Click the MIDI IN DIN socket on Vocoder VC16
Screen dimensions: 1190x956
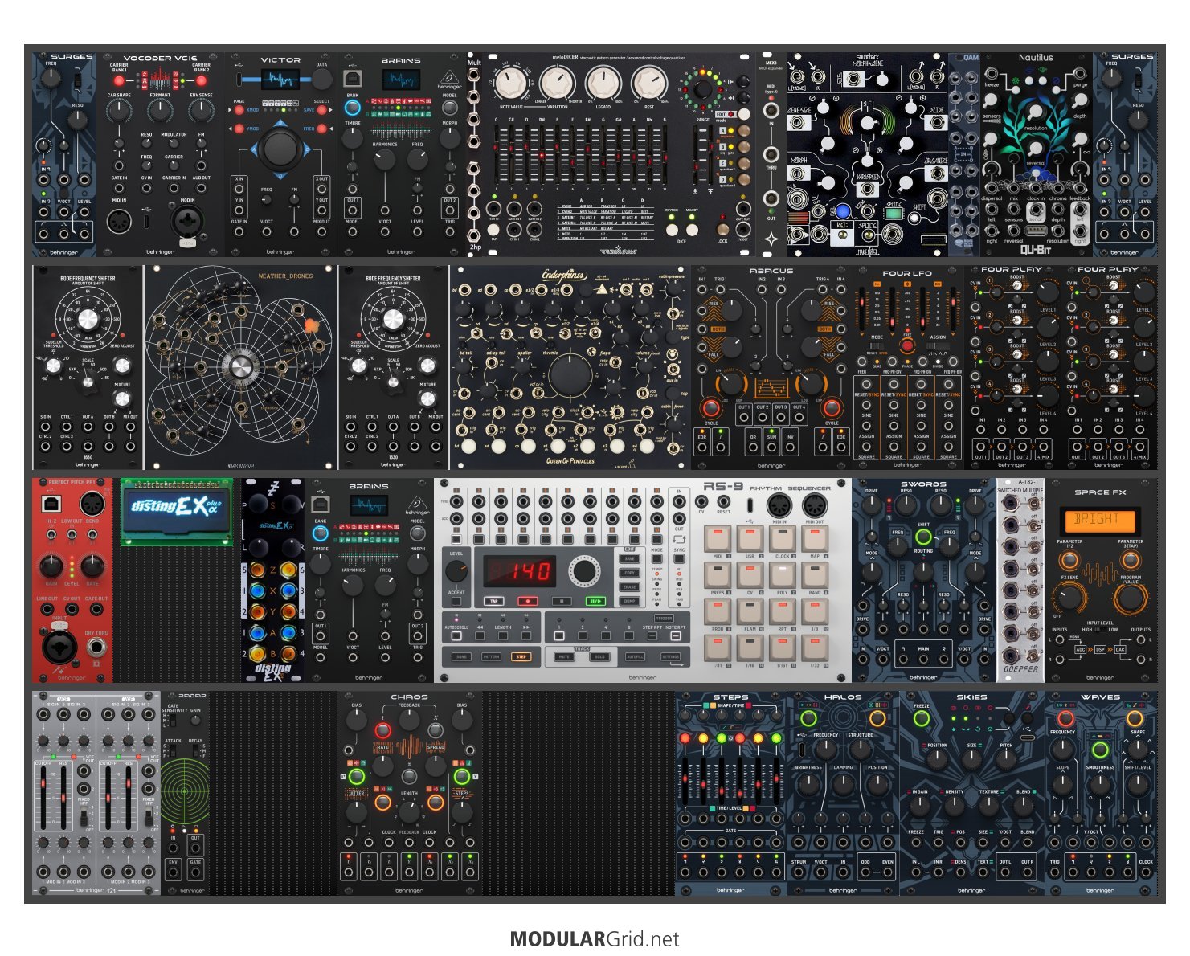(x=119, y=220)
